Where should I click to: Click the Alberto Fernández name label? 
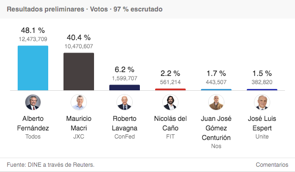point(33,123)
